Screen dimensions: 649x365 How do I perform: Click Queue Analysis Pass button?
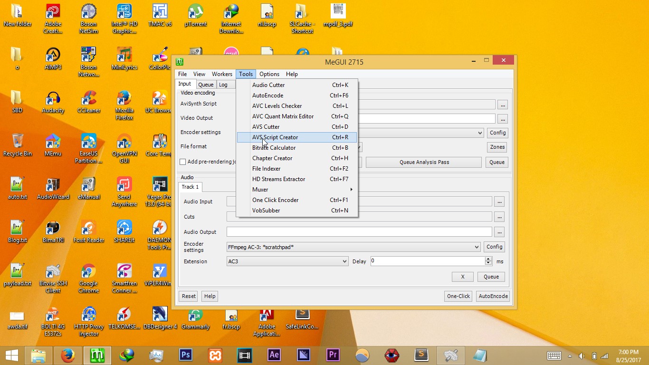click(x=424, y=162)
